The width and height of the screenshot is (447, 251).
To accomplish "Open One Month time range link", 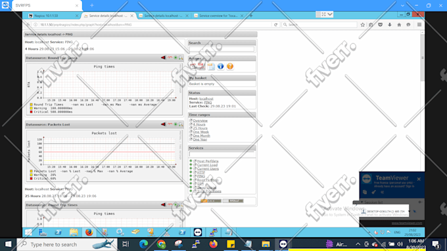I will (202, 136).
